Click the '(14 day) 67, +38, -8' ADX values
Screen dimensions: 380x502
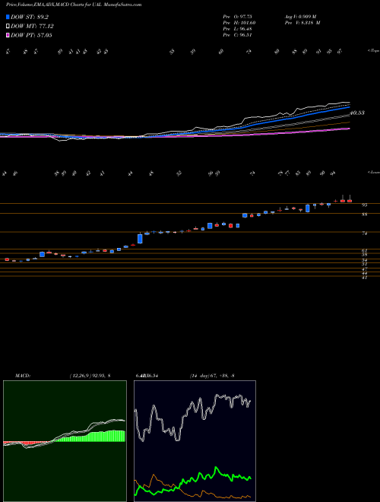(212, 376)
